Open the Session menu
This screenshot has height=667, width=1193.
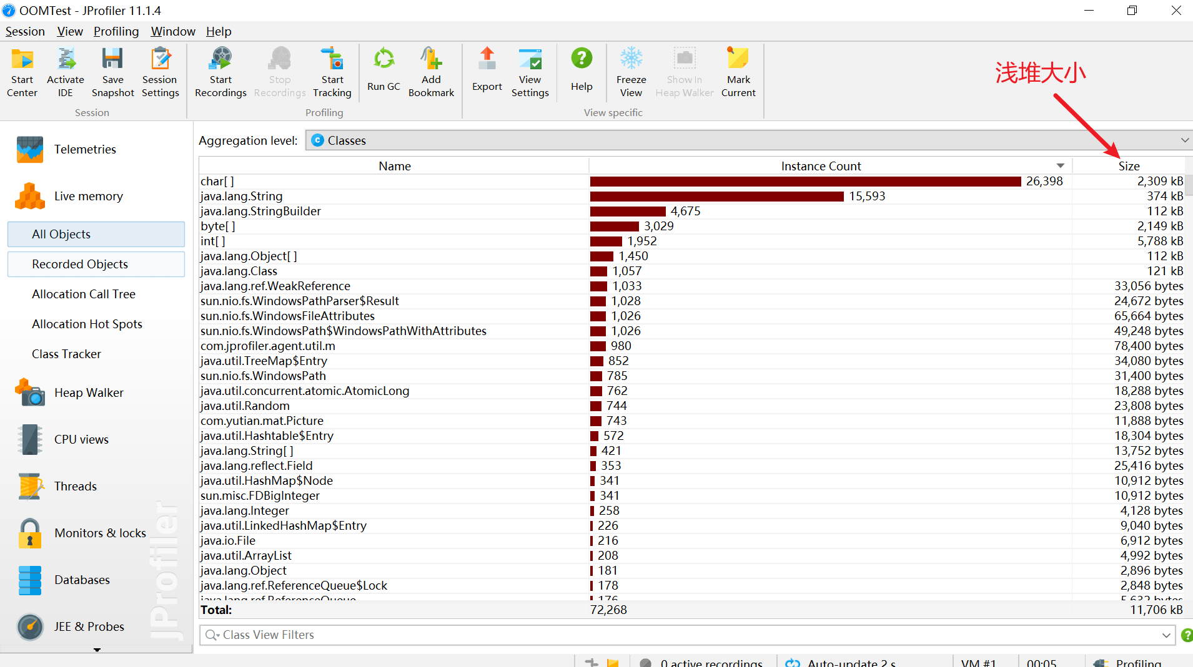(x=25, y=31)
